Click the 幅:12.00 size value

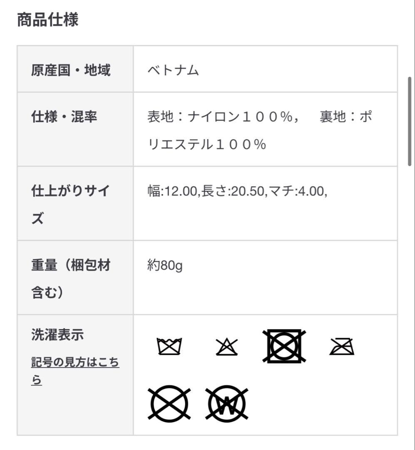(x=172, y=191)
